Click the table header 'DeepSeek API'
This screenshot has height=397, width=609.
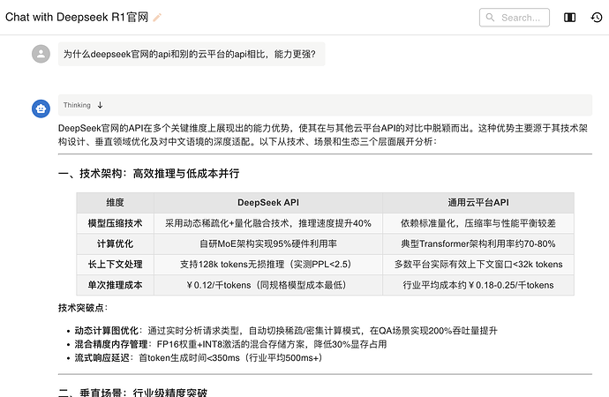268,203
